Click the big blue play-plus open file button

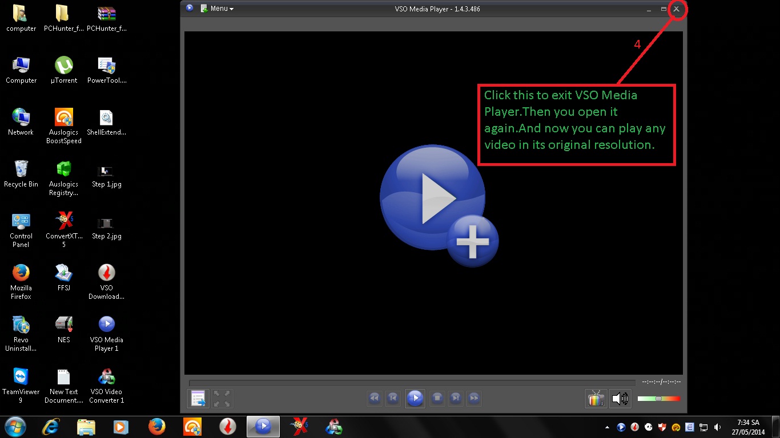click(x=439, y=206)
